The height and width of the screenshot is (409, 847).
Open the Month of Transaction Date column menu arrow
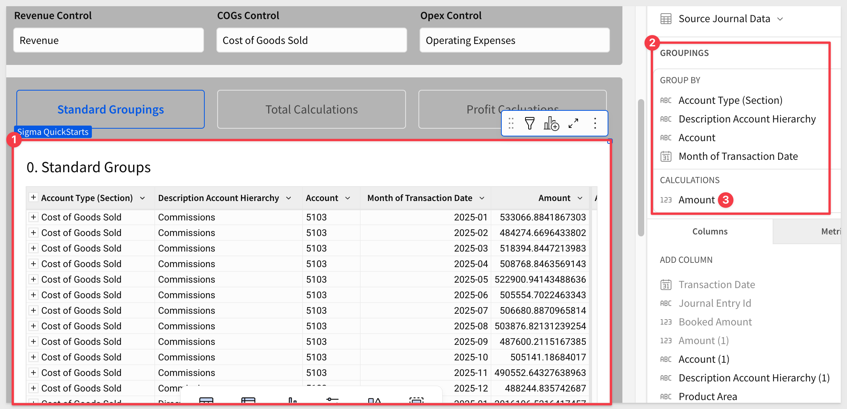[x=482, y=198]
